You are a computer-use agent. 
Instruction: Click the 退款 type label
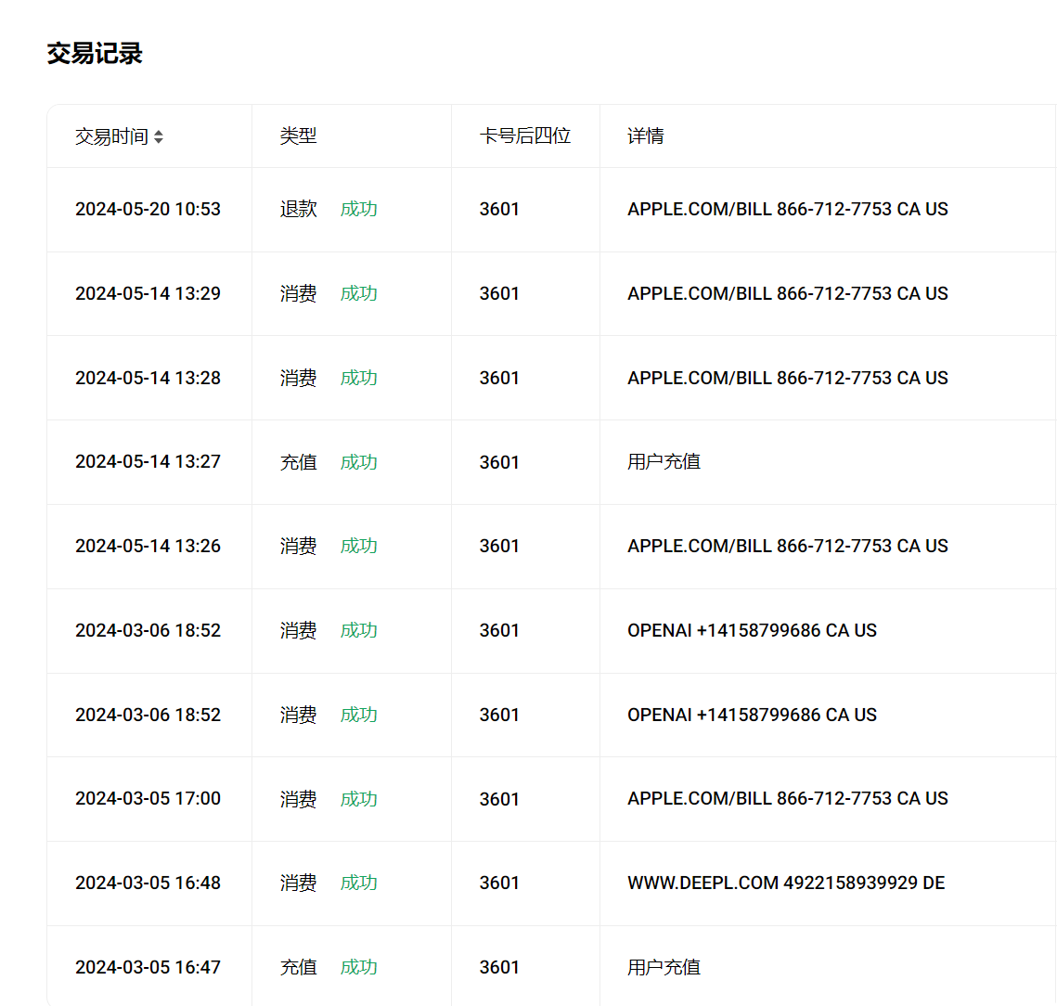[299, 209]
